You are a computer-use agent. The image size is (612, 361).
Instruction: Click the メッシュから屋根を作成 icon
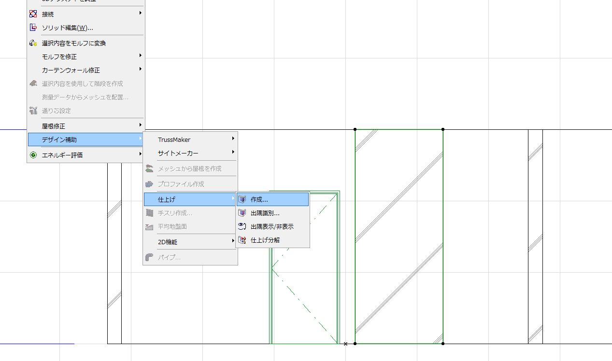point(149,168)
